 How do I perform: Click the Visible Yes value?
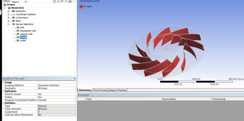57,97
